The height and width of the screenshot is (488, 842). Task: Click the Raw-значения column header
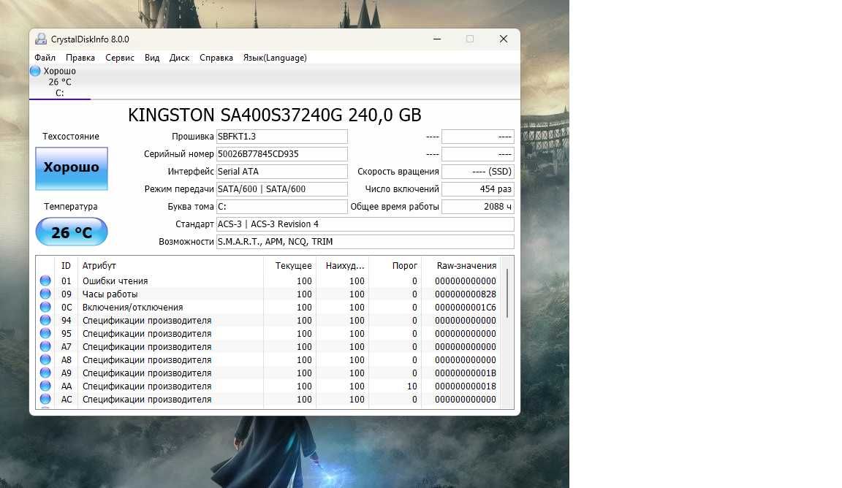[x=460, y=266]
